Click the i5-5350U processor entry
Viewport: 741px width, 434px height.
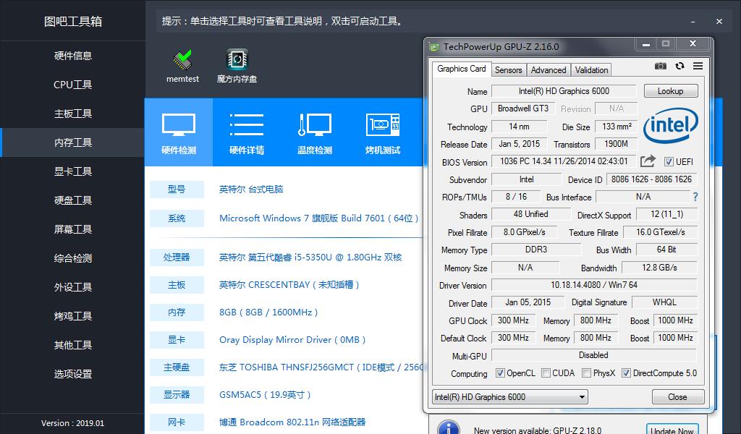pyautogui.click(x=310, y=258)
